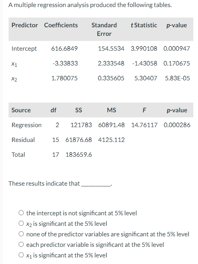Select 'each predictor variable is significant' option
Screen dimensions: 198x264
pos(21,245)
